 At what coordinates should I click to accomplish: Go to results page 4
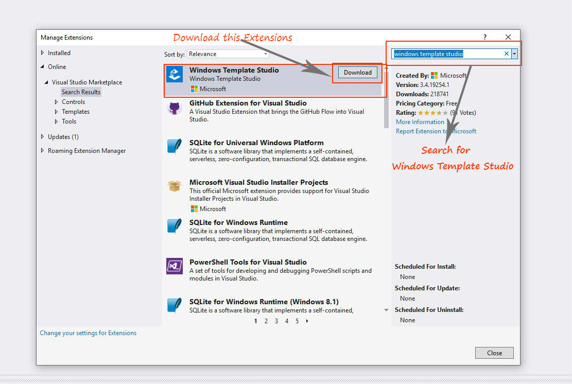point(287,321)
